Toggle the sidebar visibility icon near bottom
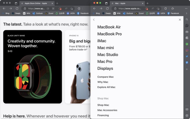Viewport: 190px width, 119px height. click(187, 110)
